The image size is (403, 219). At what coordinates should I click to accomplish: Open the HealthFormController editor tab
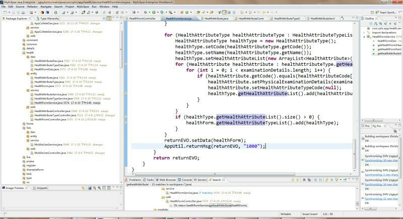click(143, 18)
